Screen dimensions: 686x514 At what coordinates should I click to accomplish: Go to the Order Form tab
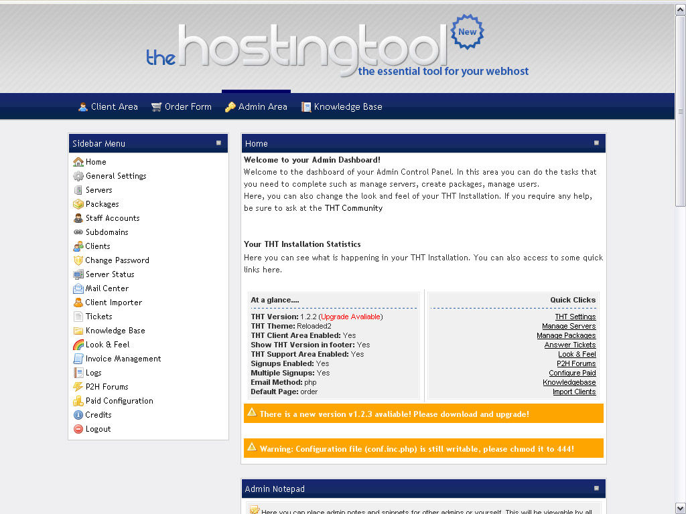pyautogui.click(x=182, y=106)
